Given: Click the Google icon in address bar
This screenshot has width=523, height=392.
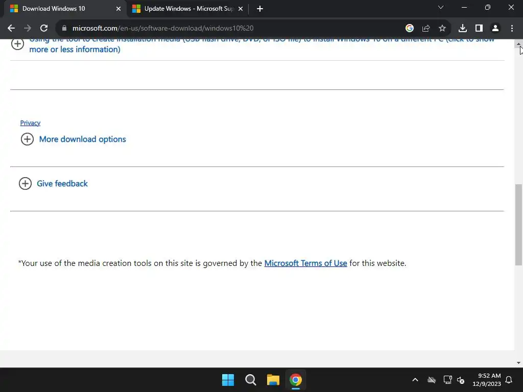Looking at the screenshot, I should click(410, 29).
